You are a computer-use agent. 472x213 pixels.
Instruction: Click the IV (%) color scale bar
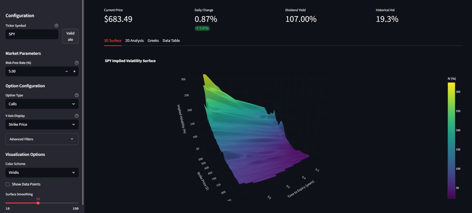coord(451,141)
